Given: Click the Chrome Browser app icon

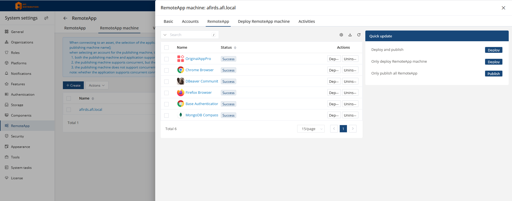Looking at the screenshot, I should 180,70.
